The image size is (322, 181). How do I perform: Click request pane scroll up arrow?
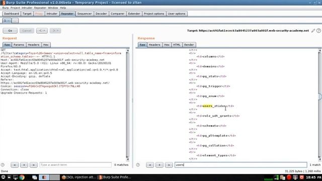pyautogui.click(x=128, y=50)
